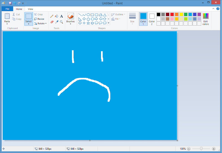Choose the Four-point star shape
Image resolution: width=222 pixels, height=153 pixels.
(84, 23)
